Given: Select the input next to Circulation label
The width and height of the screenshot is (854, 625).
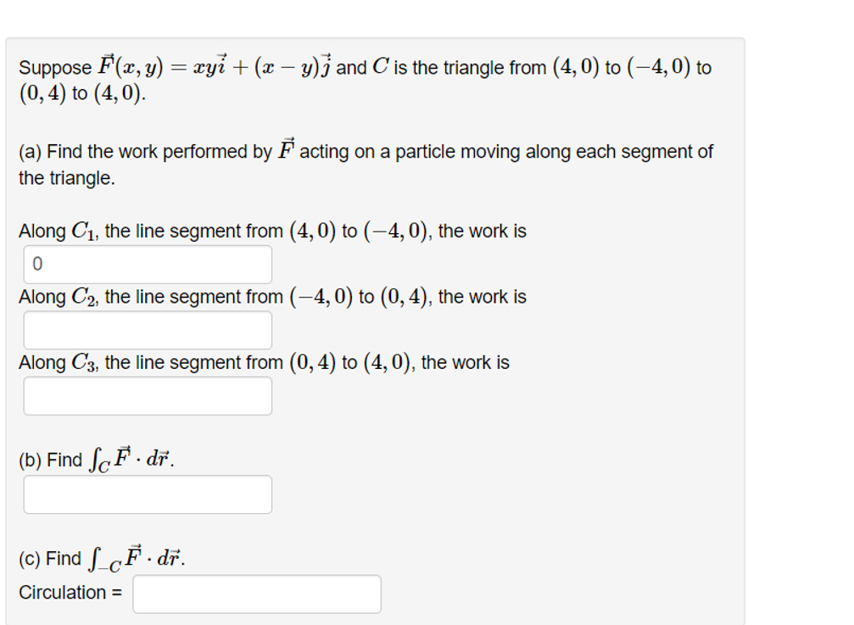Looking at the screenshot, I should (x=256, y=594).
